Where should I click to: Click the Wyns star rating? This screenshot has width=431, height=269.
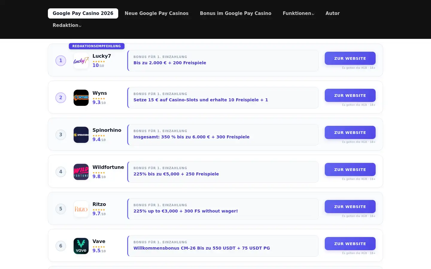point(99,99)
